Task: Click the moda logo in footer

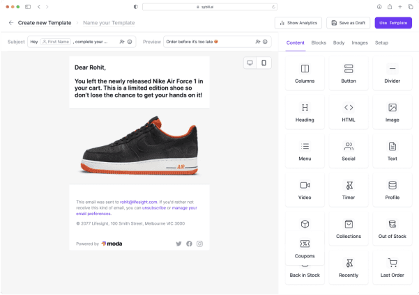Action: [x=112, y=244]
